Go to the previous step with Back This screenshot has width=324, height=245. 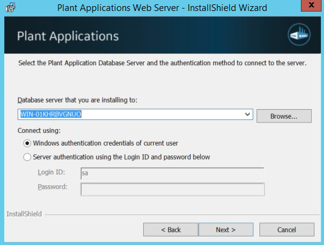click(x=171, y=230)
